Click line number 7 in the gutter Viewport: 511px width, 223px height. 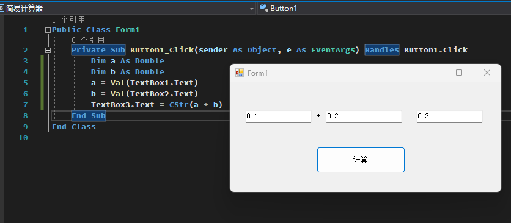pyautogui.click(x=26, y=105)
